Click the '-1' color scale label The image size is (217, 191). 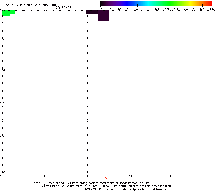(x=146, y=9)
